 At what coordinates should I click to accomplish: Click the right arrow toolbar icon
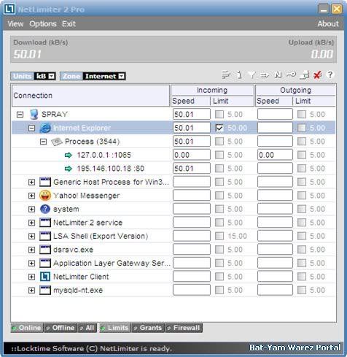[x=265, y=75]
